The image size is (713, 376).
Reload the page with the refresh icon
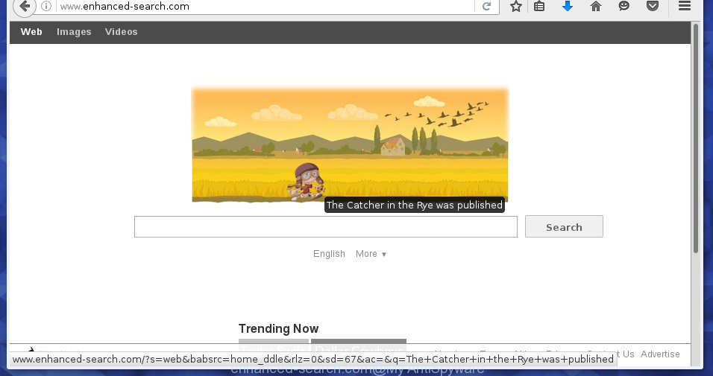[486, 7]
